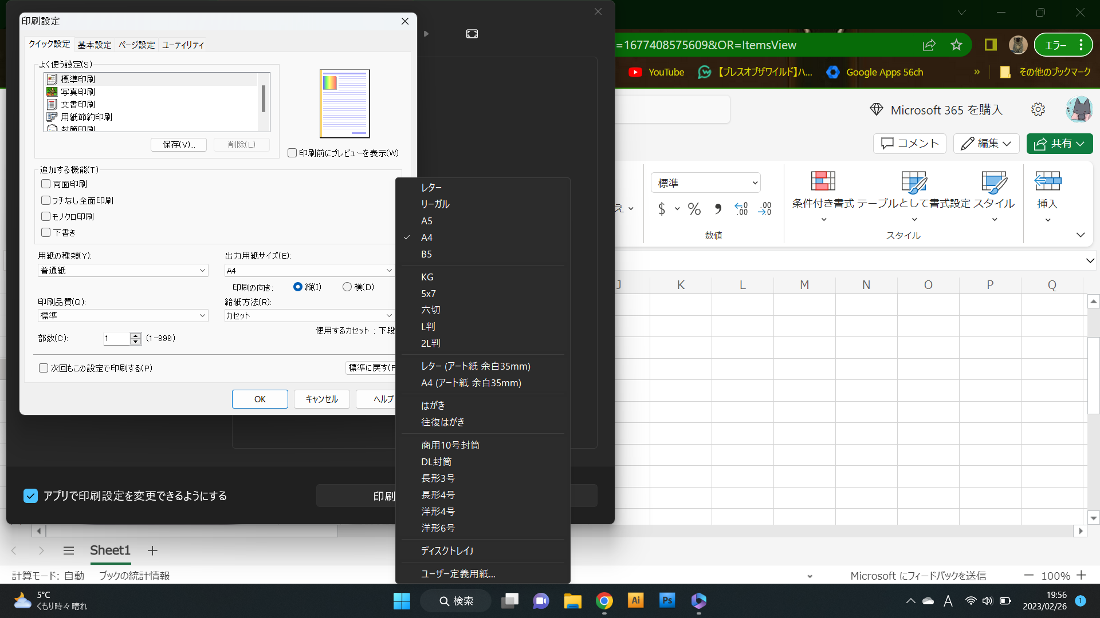This screenshot has width=1100, height=618.
Task: Click the cell Styles icon
Action: (x=994, y=182)
